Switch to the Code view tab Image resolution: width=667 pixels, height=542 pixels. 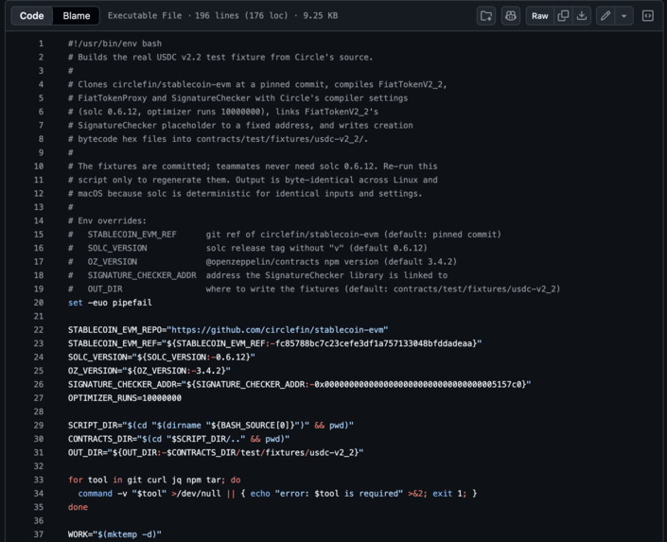coord(32,16)
